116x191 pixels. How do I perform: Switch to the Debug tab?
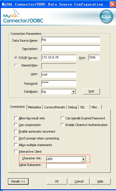[73, 107]
